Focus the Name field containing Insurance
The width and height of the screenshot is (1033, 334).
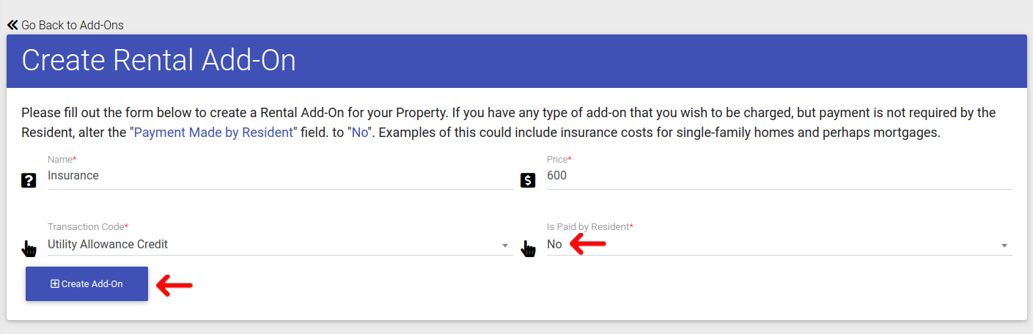point(280,177)
